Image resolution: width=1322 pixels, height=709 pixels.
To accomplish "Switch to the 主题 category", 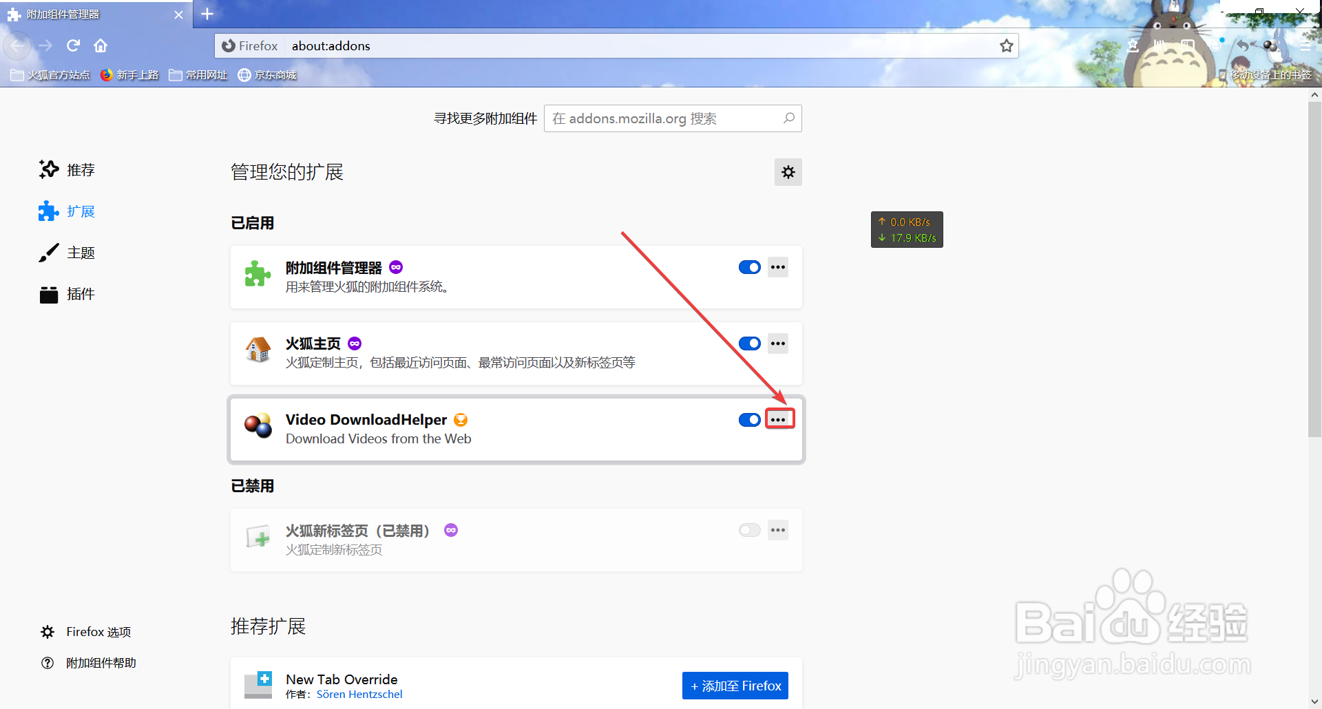I will tap(67, 253).
